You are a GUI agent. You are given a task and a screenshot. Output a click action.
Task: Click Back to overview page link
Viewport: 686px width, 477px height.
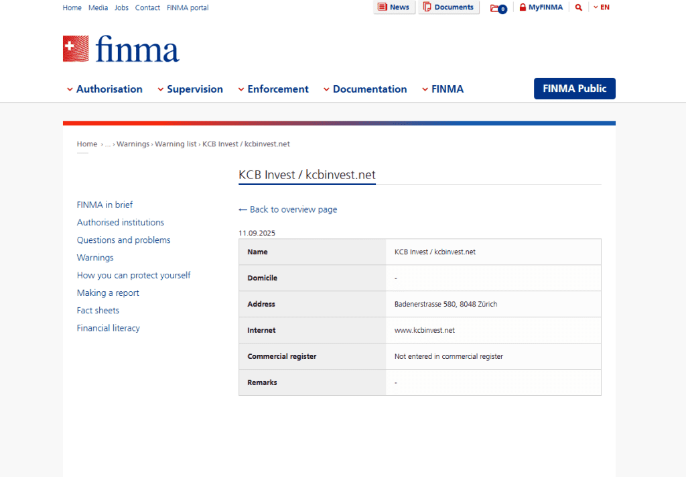click(x=288, y=209)
